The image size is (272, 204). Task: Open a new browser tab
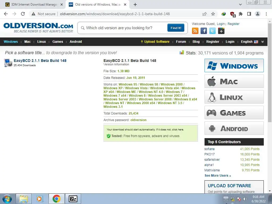pyautogui.click(x=135, y=5)
